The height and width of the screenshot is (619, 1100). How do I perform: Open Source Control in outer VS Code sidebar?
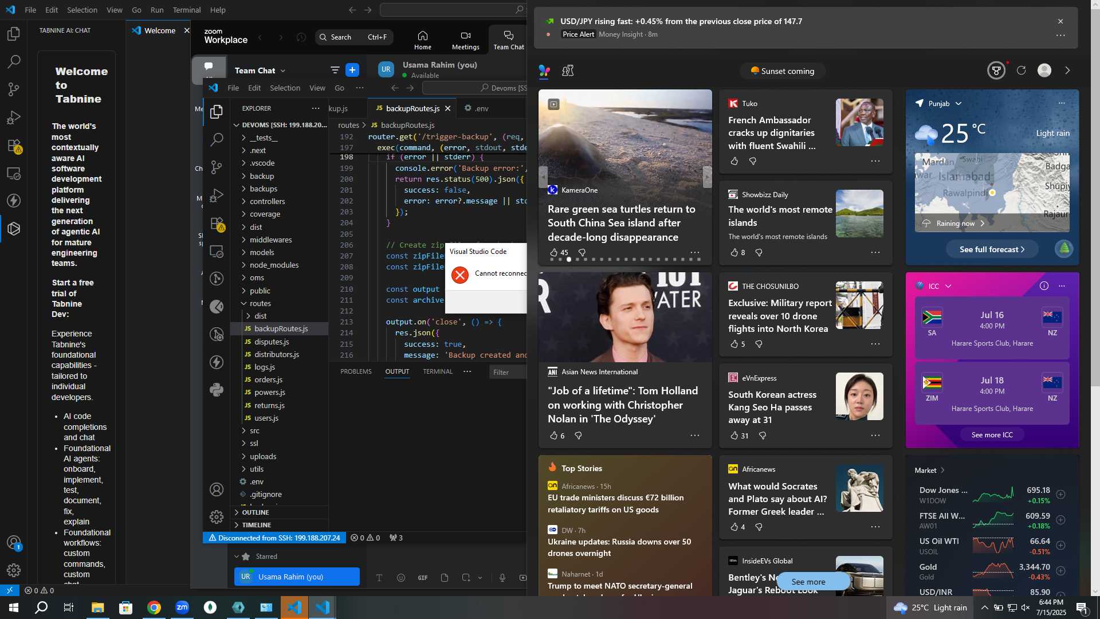pyautogui.click(x=14, y=89)
